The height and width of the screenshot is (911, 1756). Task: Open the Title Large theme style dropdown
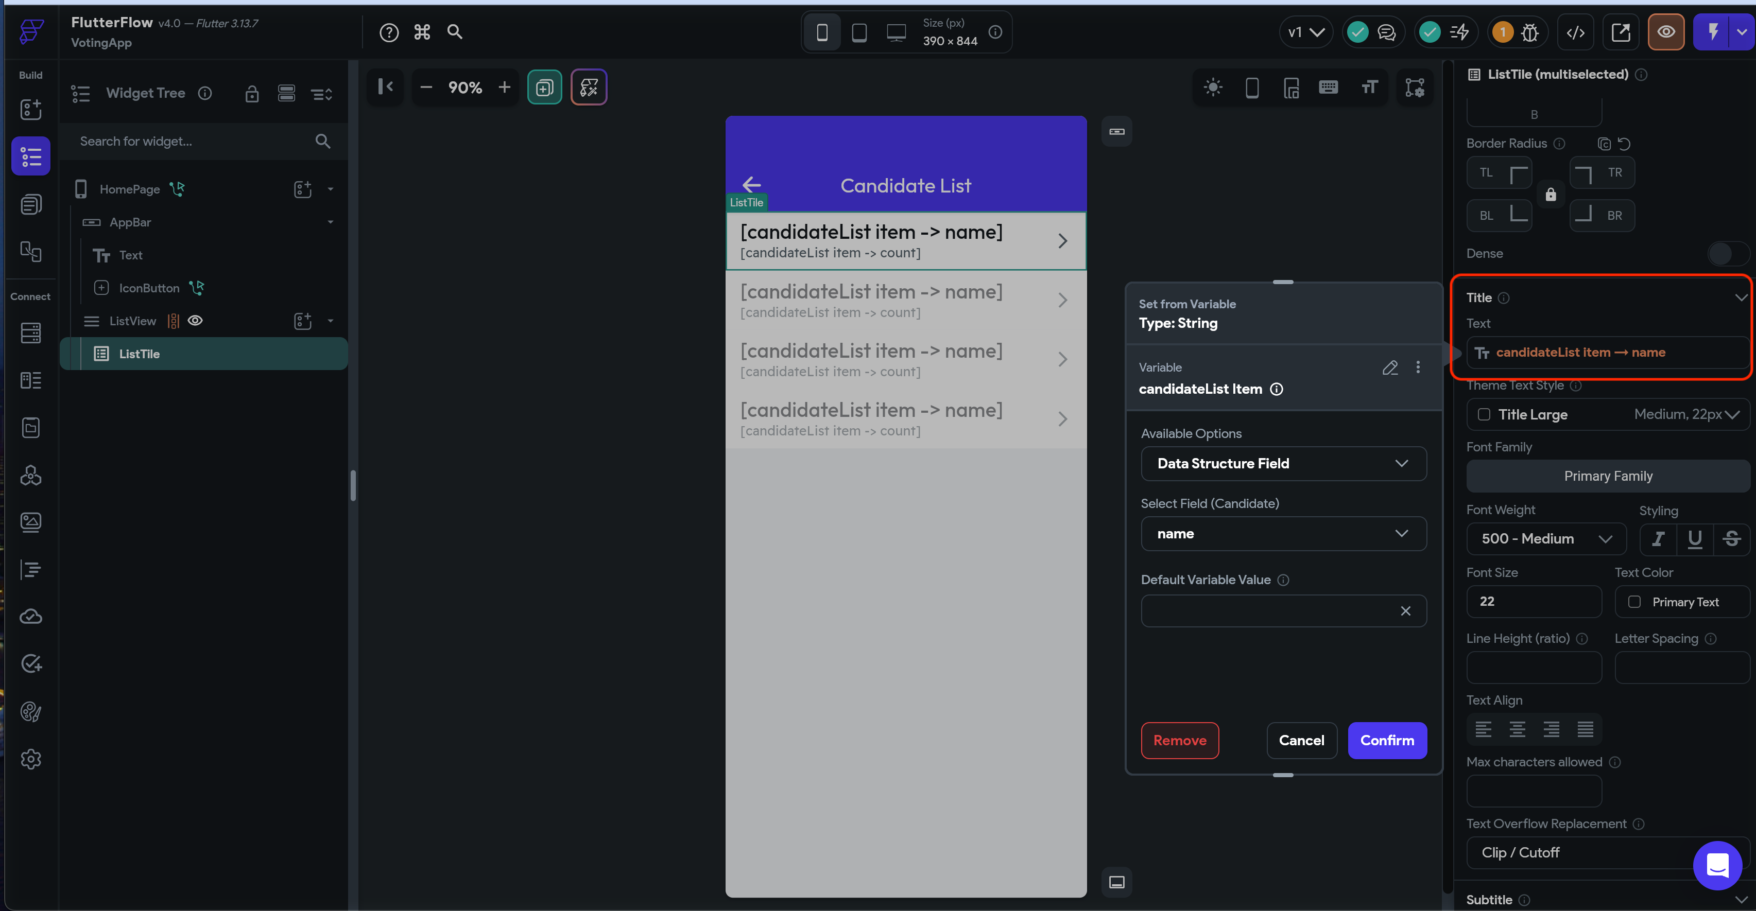(x=1607, y=414)
